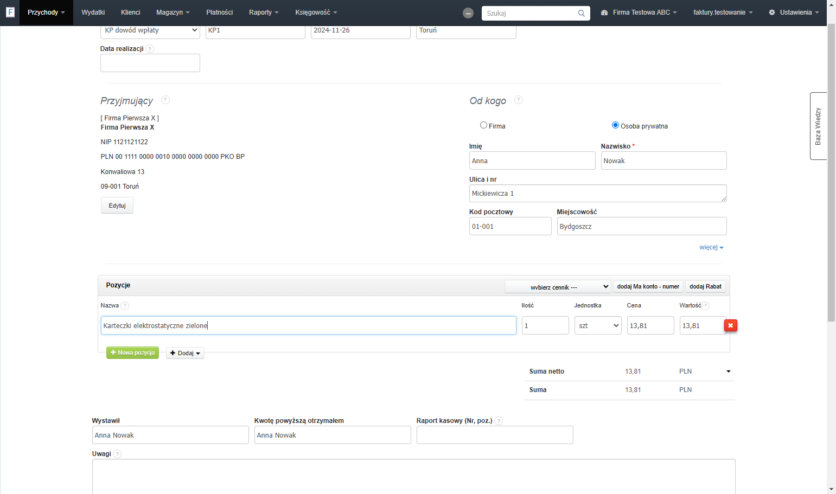Image resolution: width=836 pixels, height=494 pixels.
Task: Open the wybierz cennik dropdown
Action: (558, 286)
